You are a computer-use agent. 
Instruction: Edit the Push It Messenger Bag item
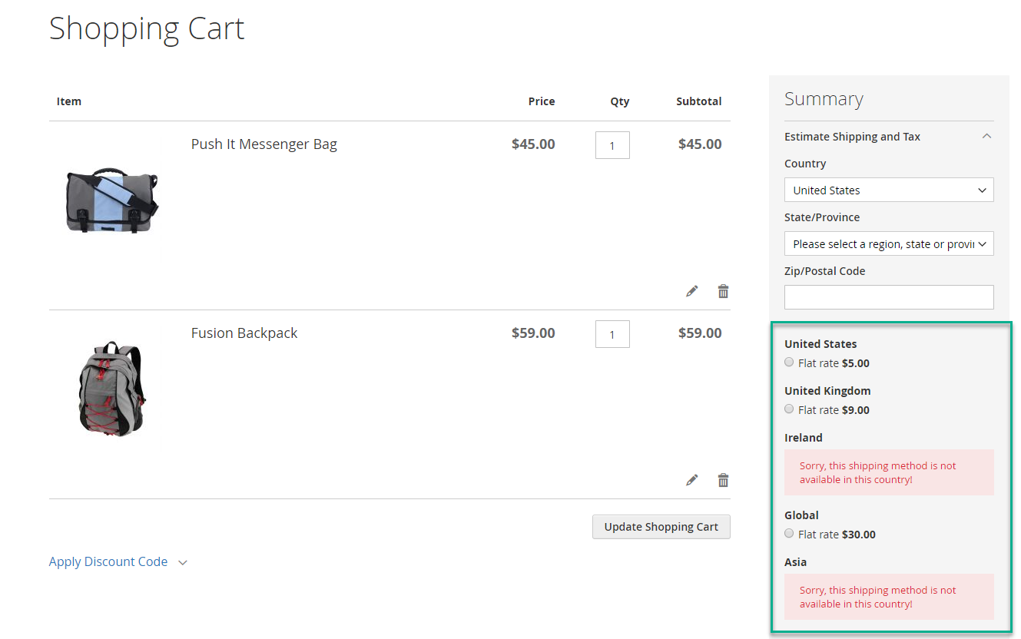pyautogui.click(x=692, y=291)
